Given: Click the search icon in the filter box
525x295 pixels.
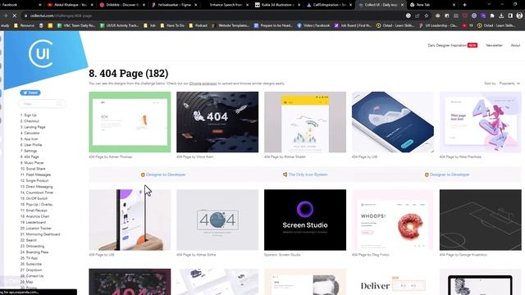Looking at the screenshot, I should tap(59, 104).
